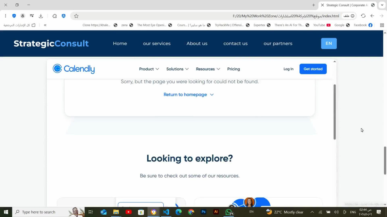Image resolution: width=387 pixels, height=217 pixels.
Task: Open the Google bookmark
Action: pyautogui.click(x=342, y=25)
